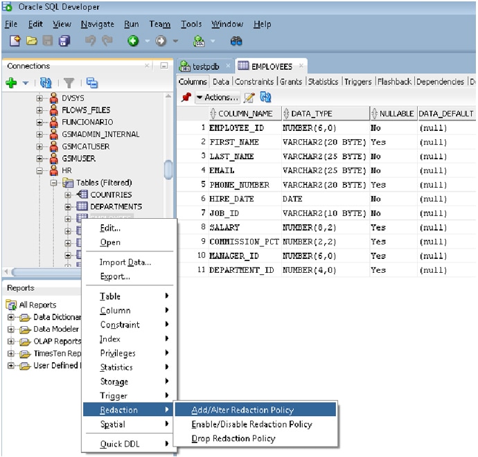Click the green plus New Connection icon
The height and width of the screenshot is (457, 478).
[x=11, y=83]
